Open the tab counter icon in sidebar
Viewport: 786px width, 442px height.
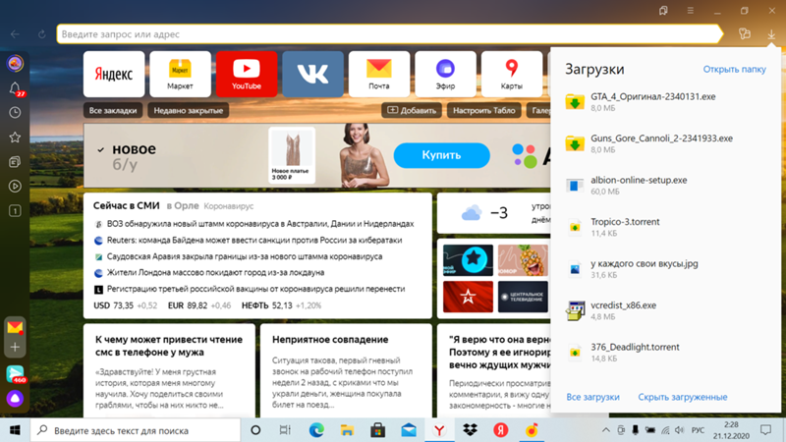pos(15,210)
